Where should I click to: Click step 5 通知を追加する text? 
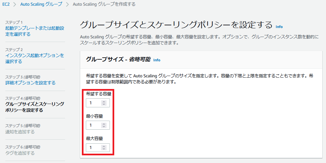click(x=20, y=132)
